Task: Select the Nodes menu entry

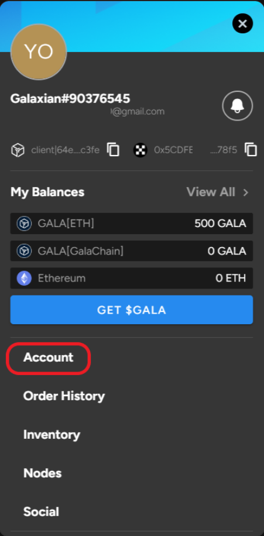Action: pos(42,473)
